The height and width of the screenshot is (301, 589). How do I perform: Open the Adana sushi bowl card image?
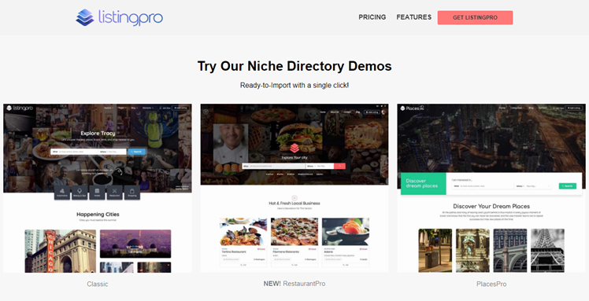[345, 232]
